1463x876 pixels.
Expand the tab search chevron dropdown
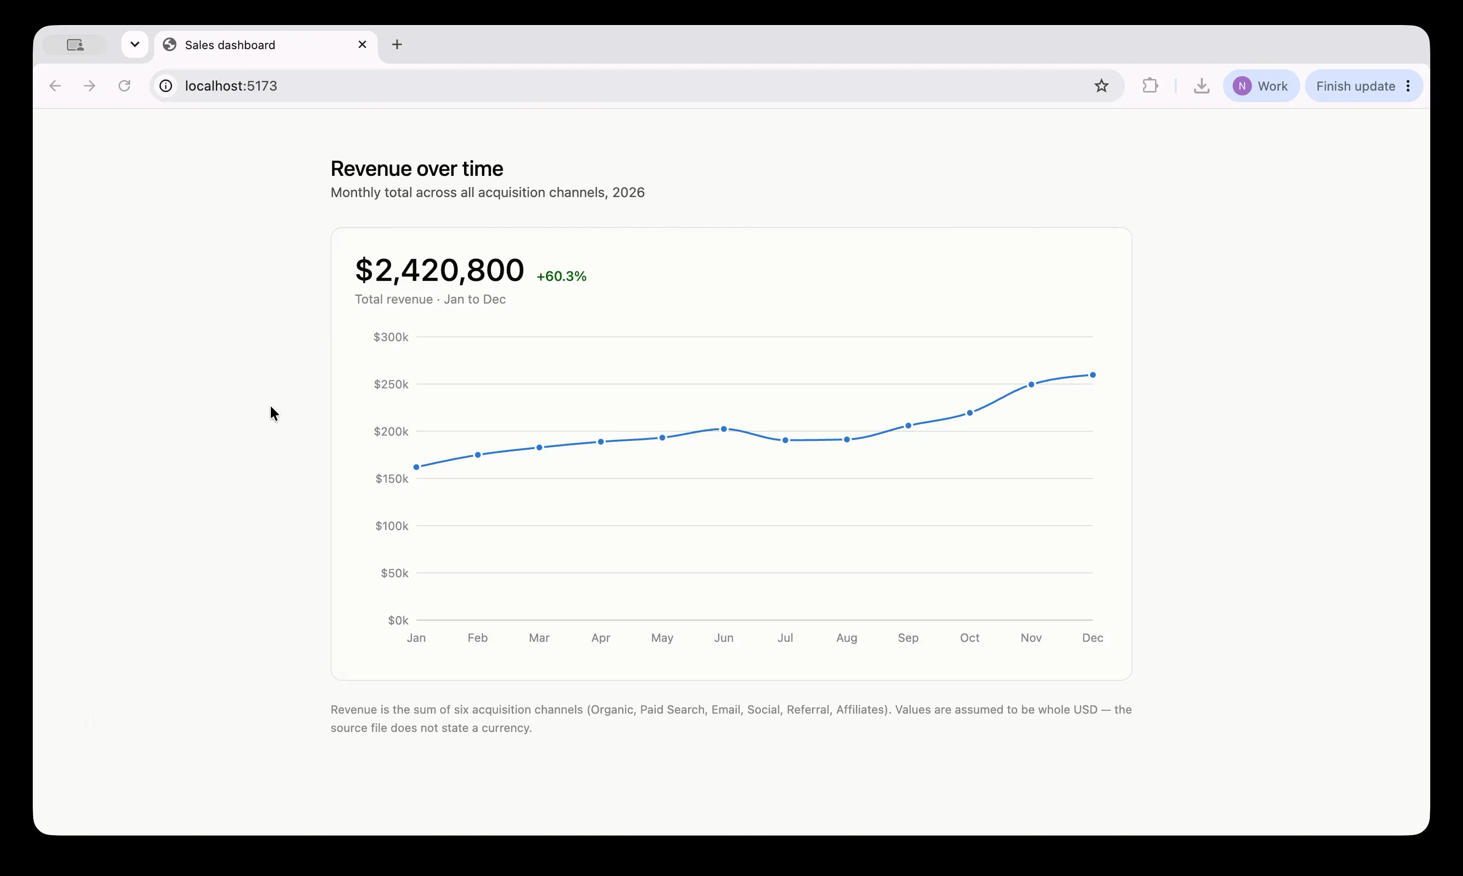tap(134, 45)
